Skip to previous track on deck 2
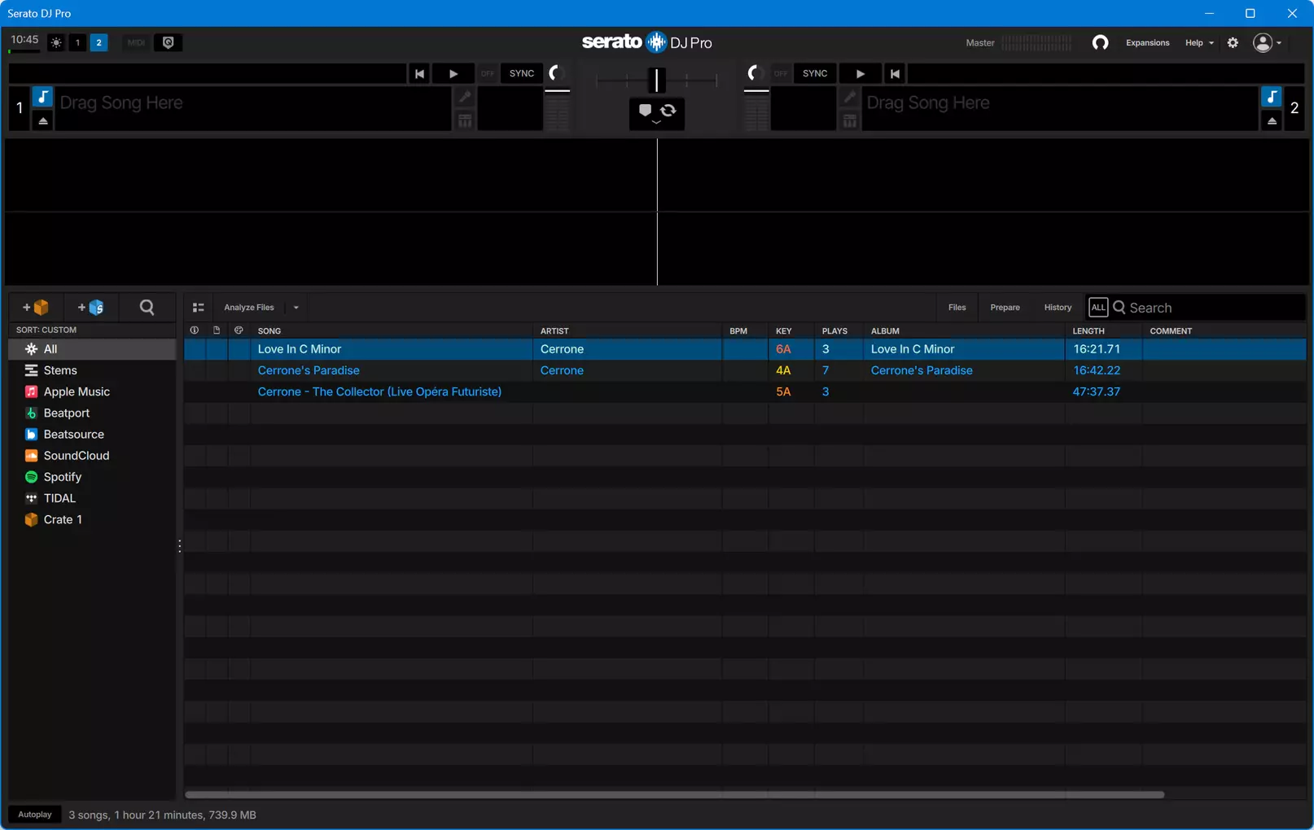This screenshot has width=1314, height=830. click(895, 73)
